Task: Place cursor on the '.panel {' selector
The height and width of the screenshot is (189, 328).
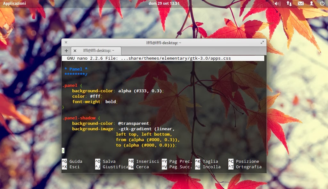Action: pyautogui.click(x=72, y=85)
